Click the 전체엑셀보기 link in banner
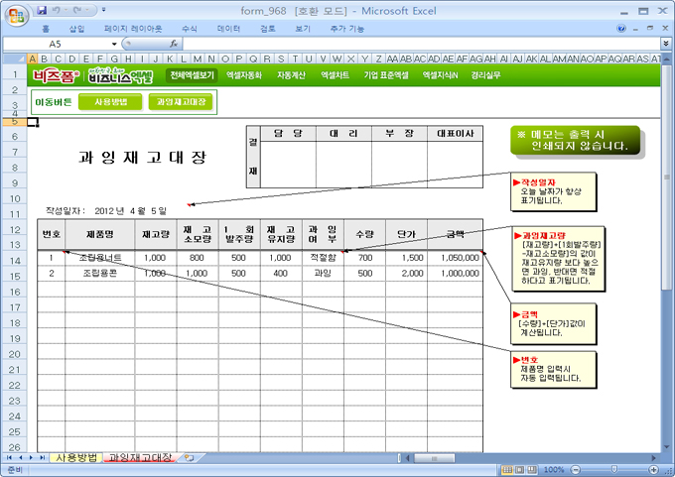Screen dimensions: 675x477 click(x=192, y=75)
